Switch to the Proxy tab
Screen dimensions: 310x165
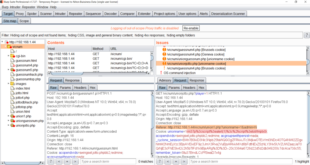(x=20, y=14)
